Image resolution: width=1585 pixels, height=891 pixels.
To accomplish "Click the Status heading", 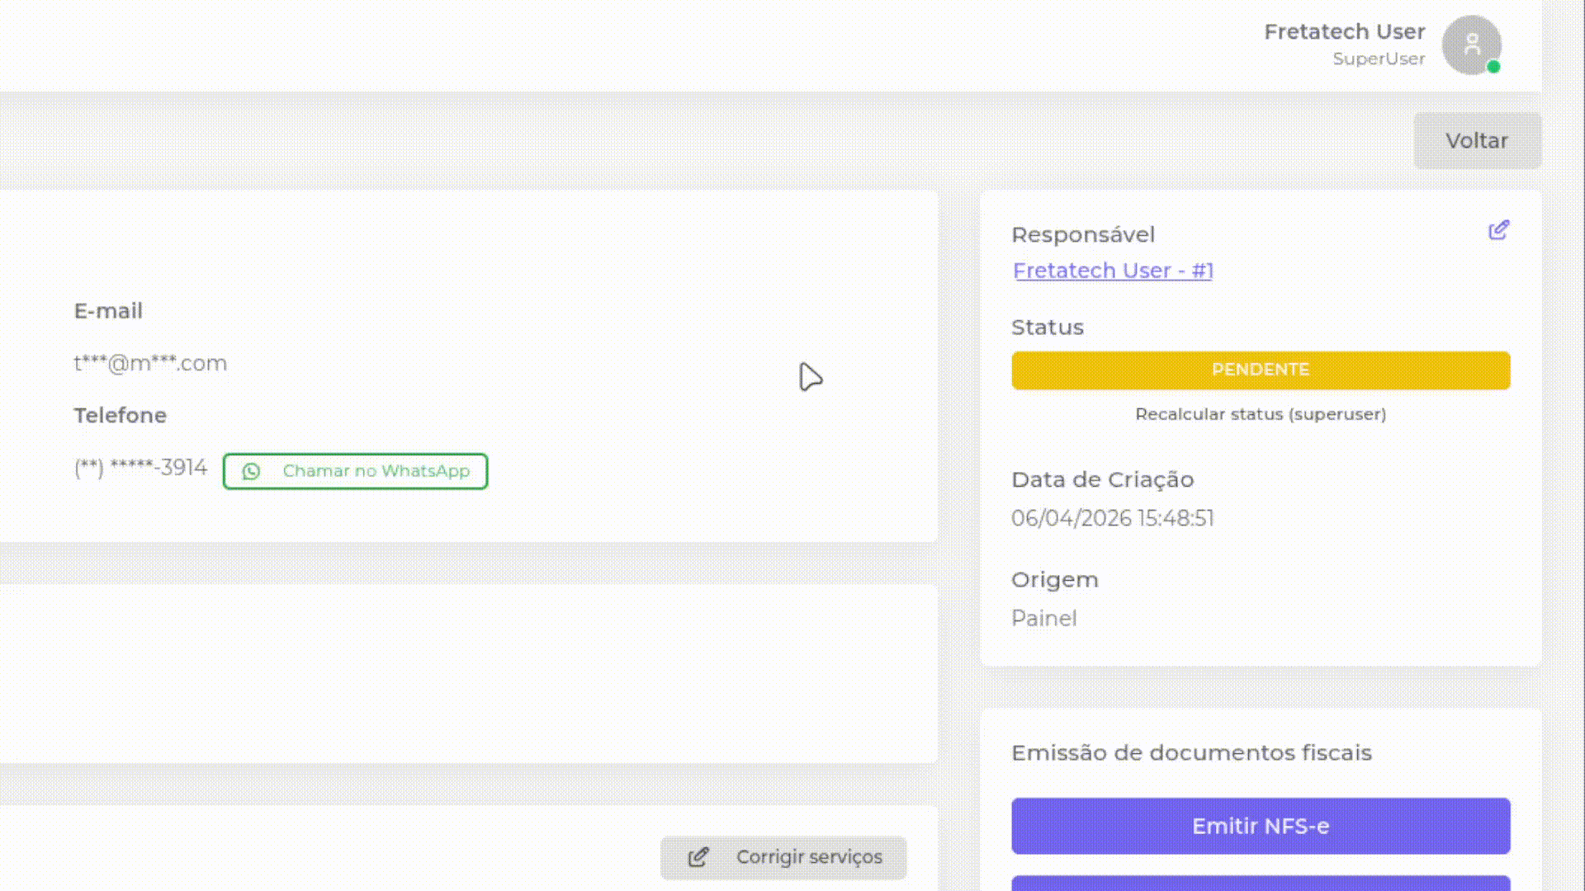I will [x=1048, y=328].
